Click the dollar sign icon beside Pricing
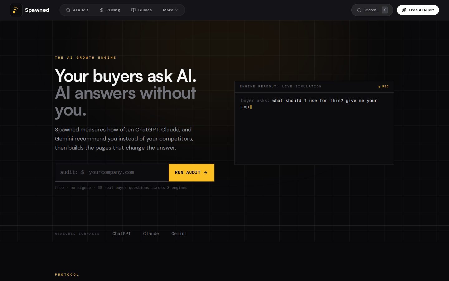449x281 pixels. (102, 10)
